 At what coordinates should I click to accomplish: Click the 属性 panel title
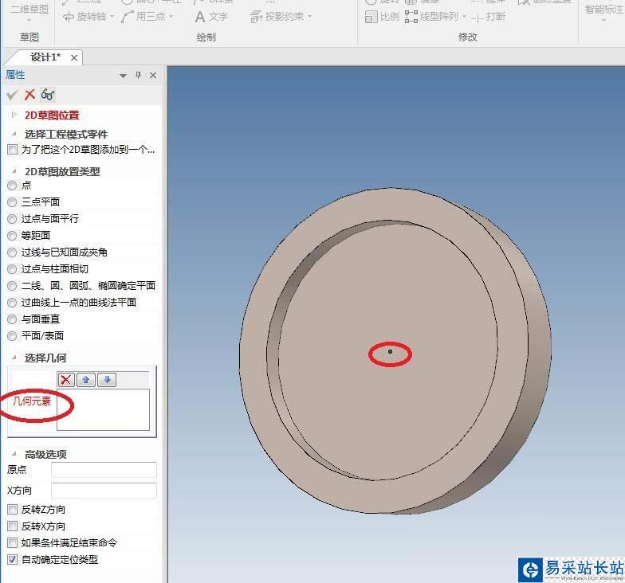[15, 75]
